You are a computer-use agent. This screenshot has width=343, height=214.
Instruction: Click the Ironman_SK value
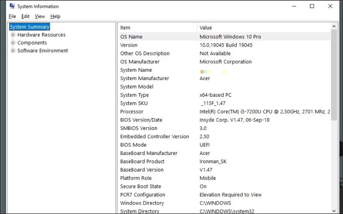click(213, 161)
